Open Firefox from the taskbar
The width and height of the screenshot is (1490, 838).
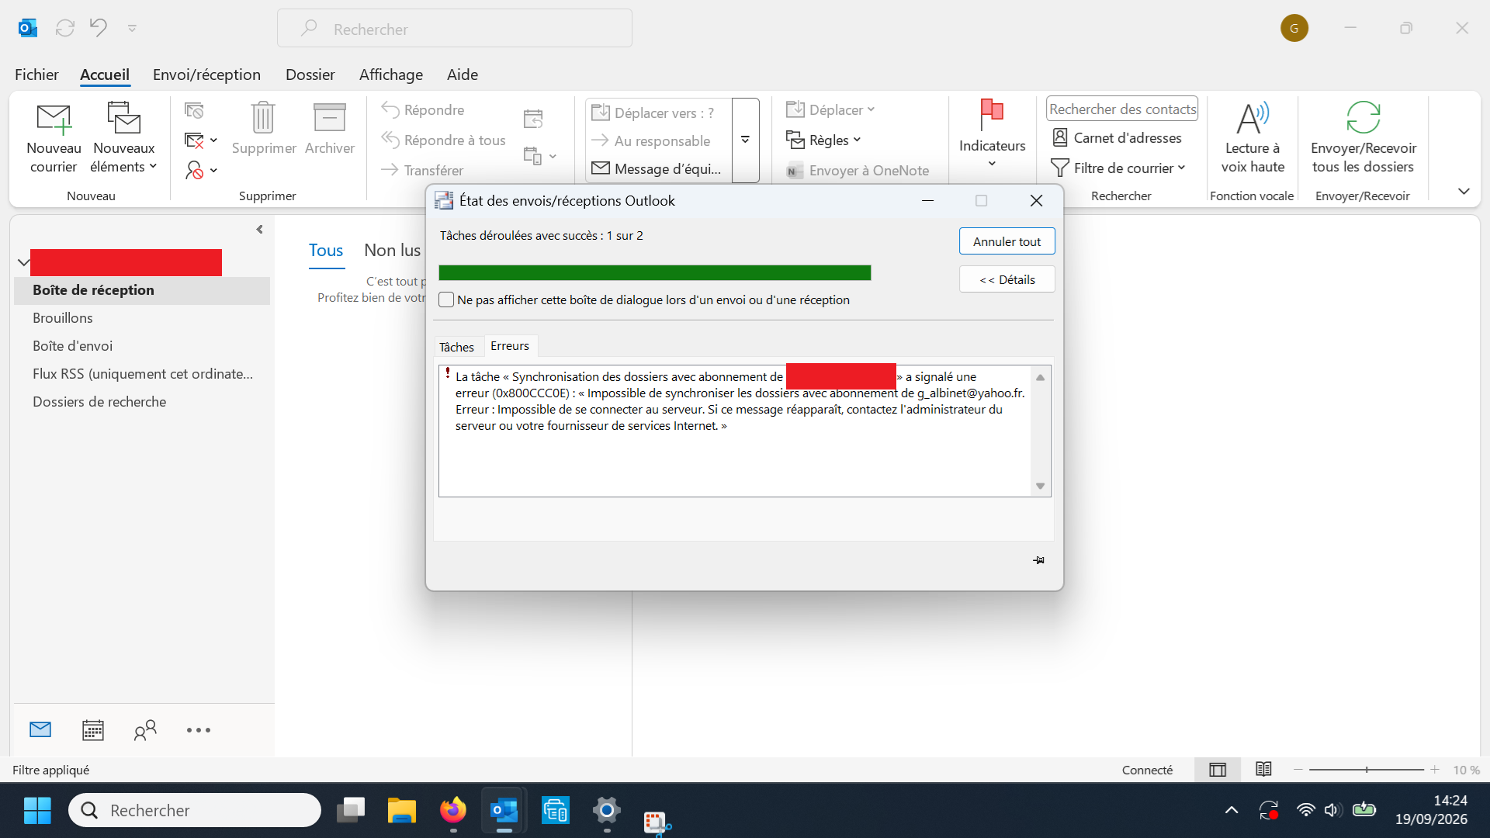(453, 811)
